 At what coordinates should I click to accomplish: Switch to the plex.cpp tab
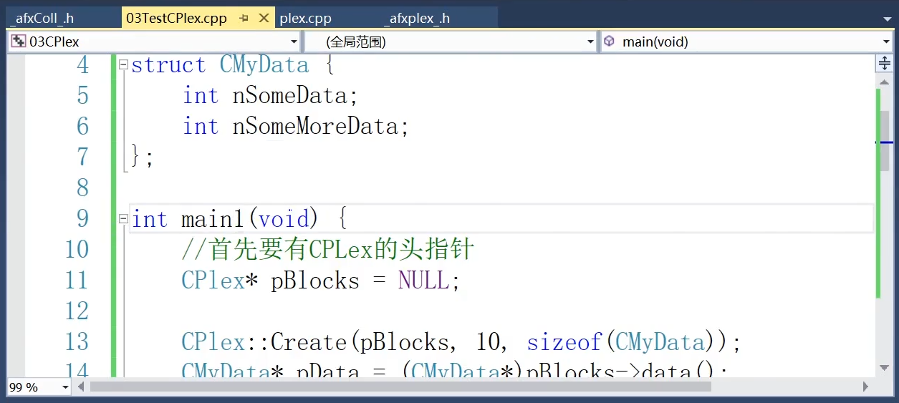[x=305, y=19]
